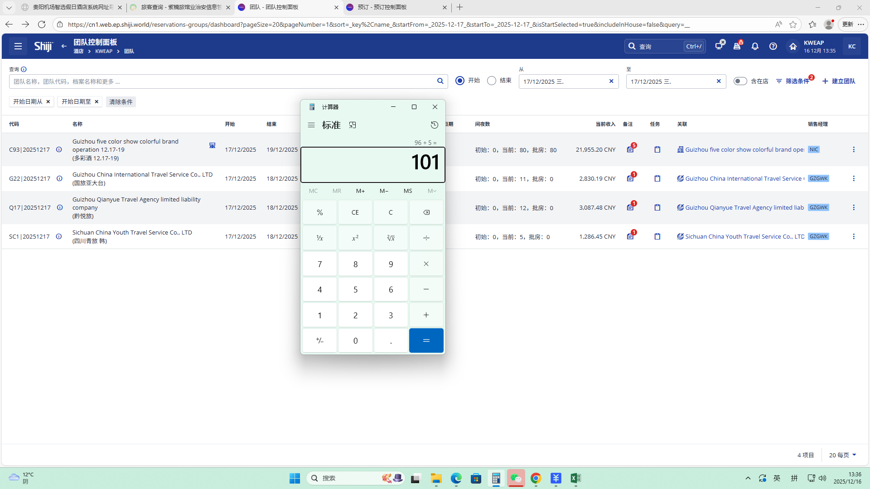This screenshot has width=870, height=489.
Task: Click the 清除条件 button
Action: [x=121, y=102]
